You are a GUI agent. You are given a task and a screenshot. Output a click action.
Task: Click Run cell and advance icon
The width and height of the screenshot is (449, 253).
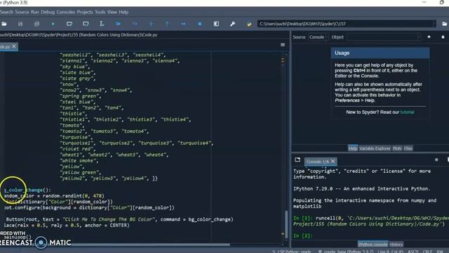pos(86,24)
